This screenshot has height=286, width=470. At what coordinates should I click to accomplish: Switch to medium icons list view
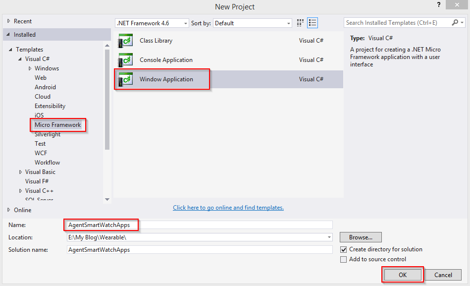(313, 23)
